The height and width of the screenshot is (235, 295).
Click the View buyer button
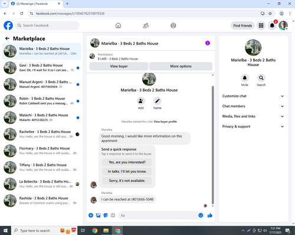119,66
